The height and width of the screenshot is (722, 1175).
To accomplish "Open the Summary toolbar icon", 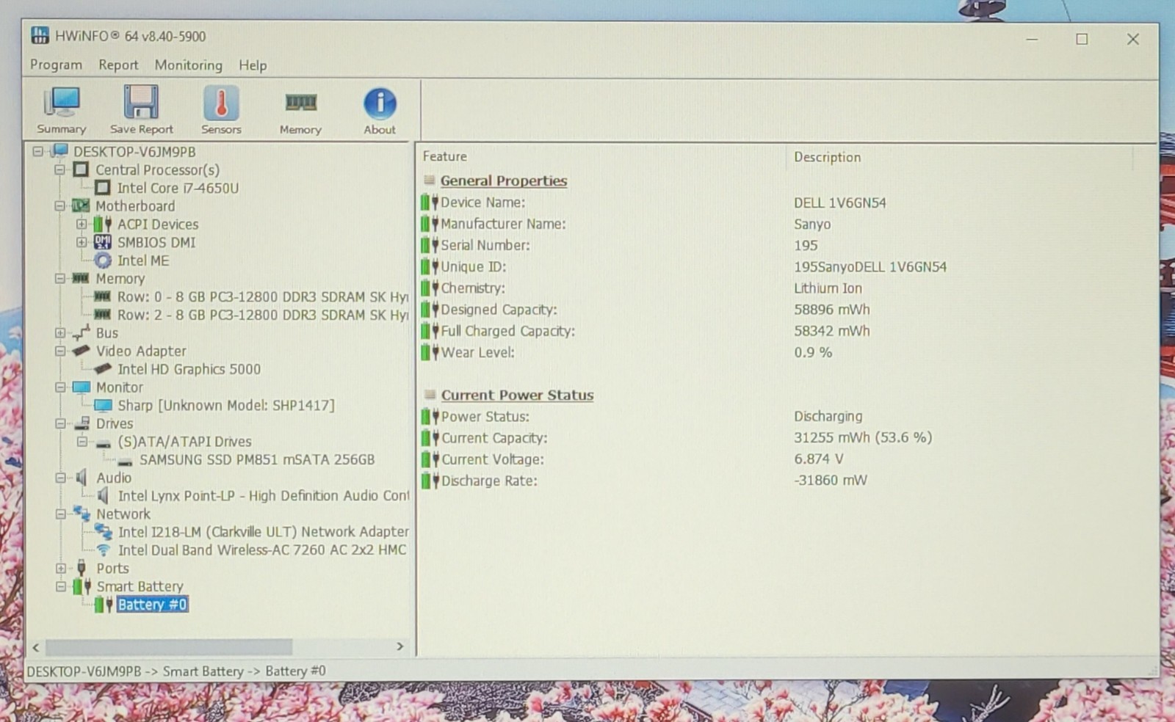I will click(62, 102).
